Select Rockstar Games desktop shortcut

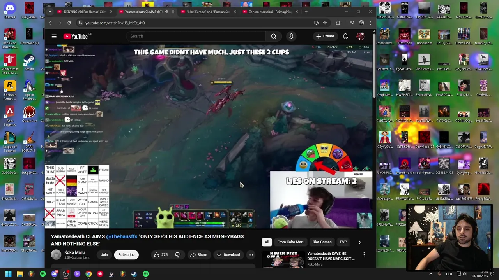point(10,90)
